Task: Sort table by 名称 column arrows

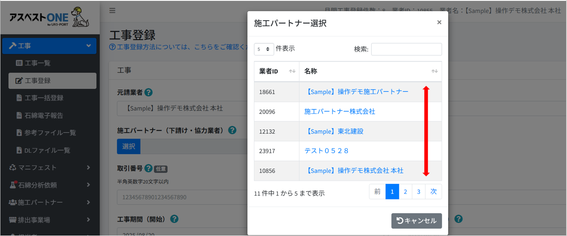Action: click(434, 71)
